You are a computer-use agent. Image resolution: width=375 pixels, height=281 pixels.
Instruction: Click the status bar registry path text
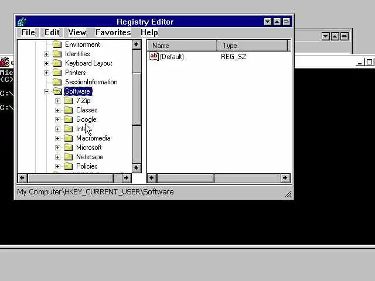click(95, 192)
